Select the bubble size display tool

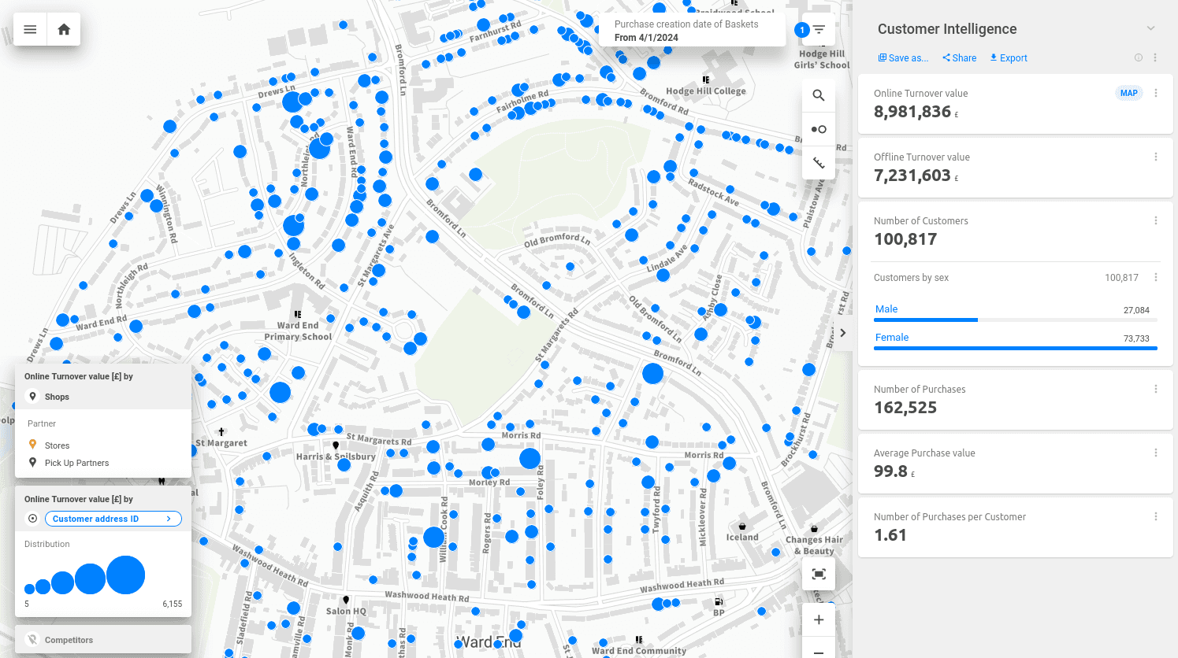(x=819, y=128)
